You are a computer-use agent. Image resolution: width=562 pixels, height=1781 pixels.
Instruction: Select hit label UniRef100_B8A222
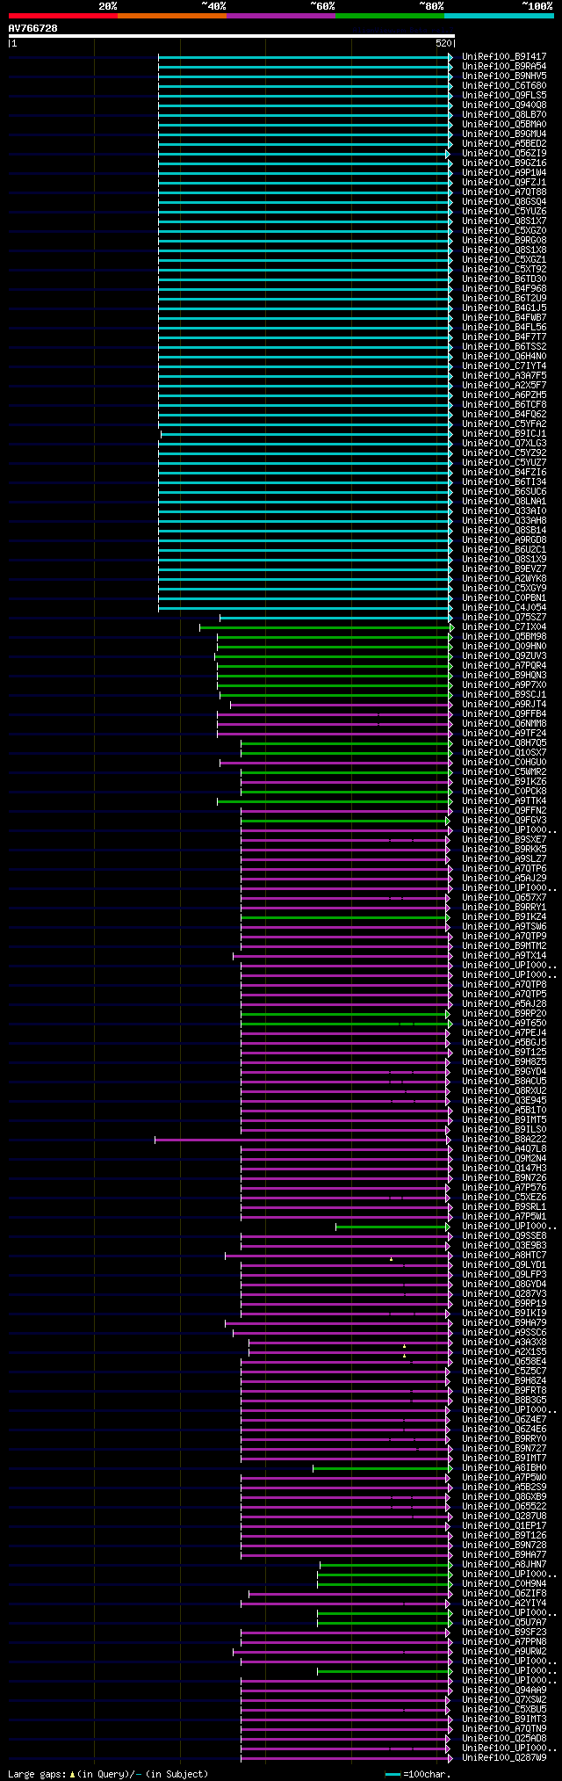click(504, 1139)
